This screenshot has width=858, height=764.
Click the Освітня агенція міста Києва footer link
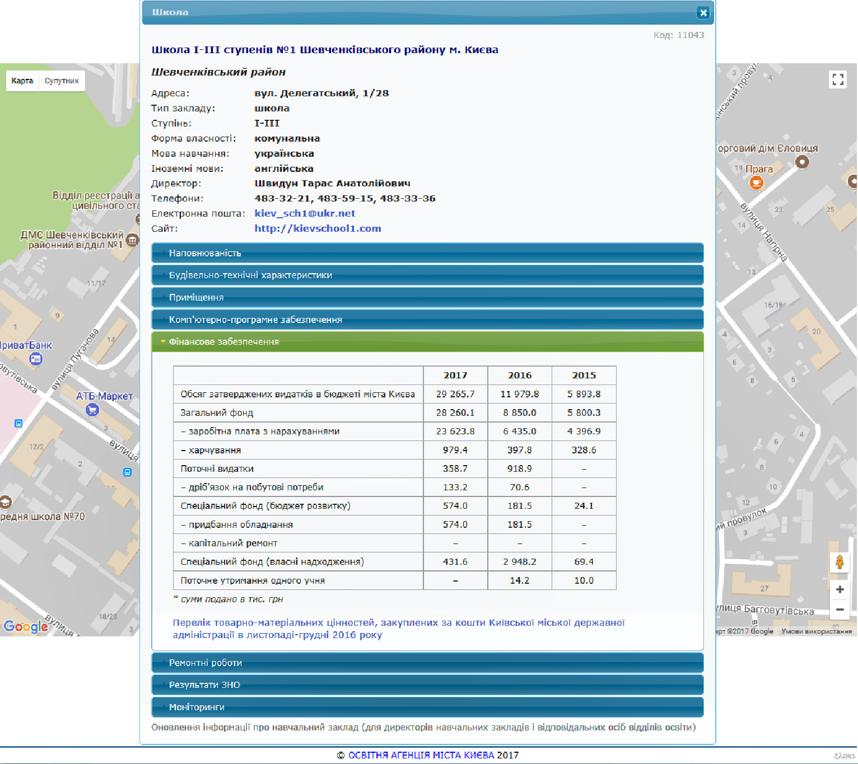[x=421, y=755]
